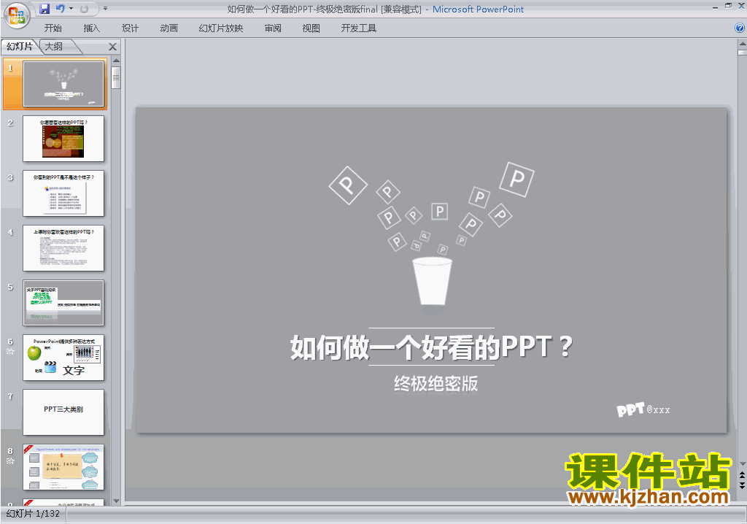Click status bar slide counter 幻灯片 1/132
The image size is (747, 524).
coord(33,514)
